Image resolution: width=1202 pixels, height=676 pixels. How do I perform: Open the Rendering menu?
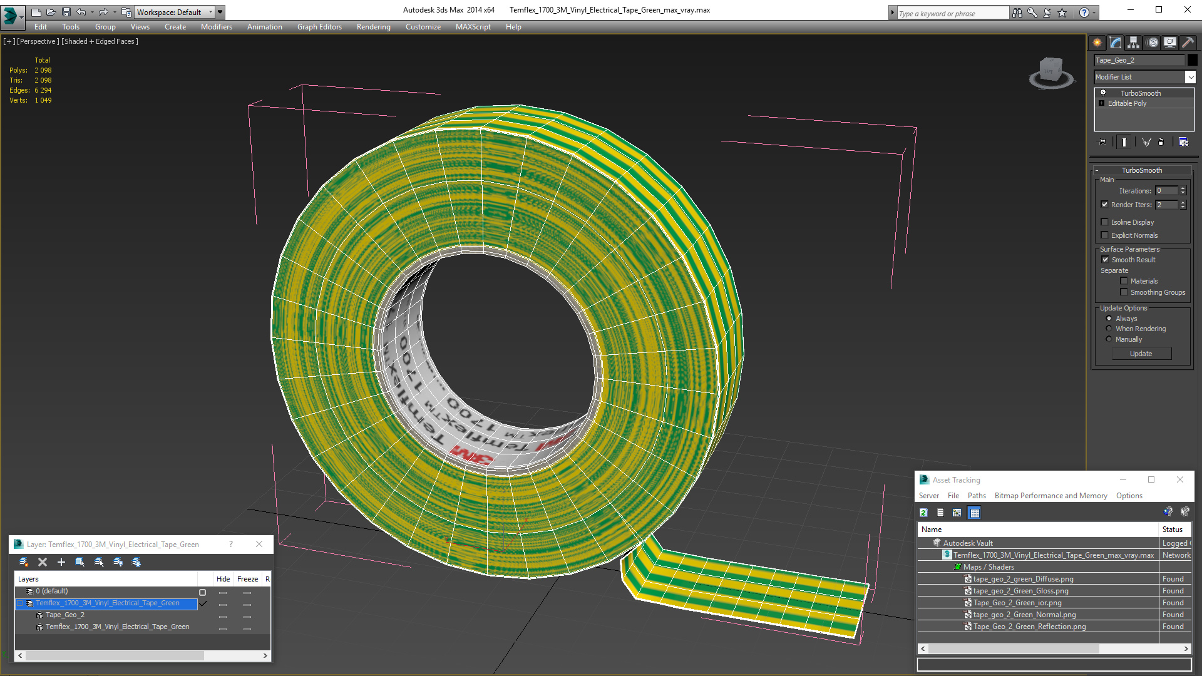coord(374,27)
